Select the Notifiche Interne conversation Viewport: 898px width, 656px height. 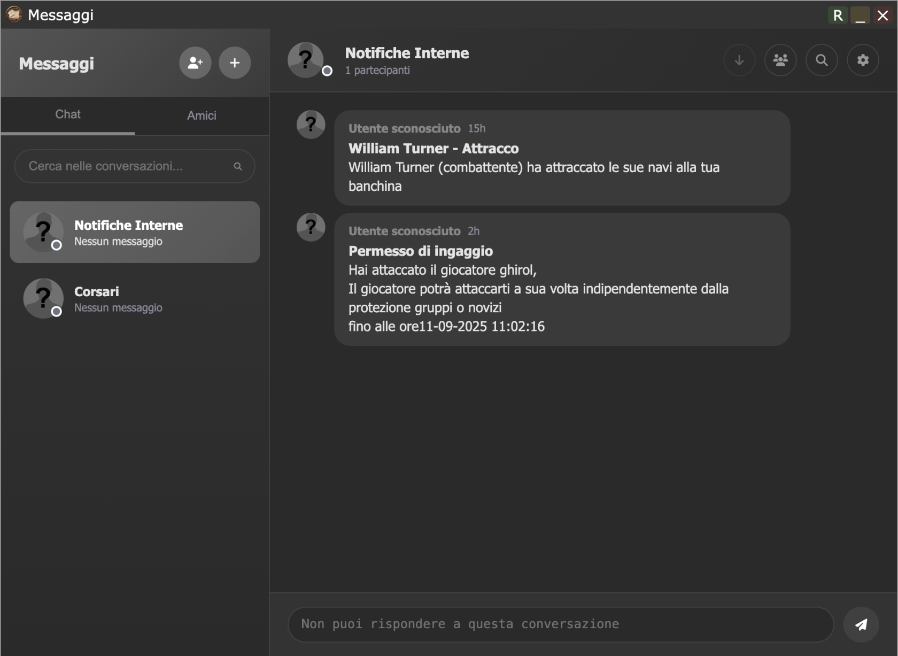[135, 232]
